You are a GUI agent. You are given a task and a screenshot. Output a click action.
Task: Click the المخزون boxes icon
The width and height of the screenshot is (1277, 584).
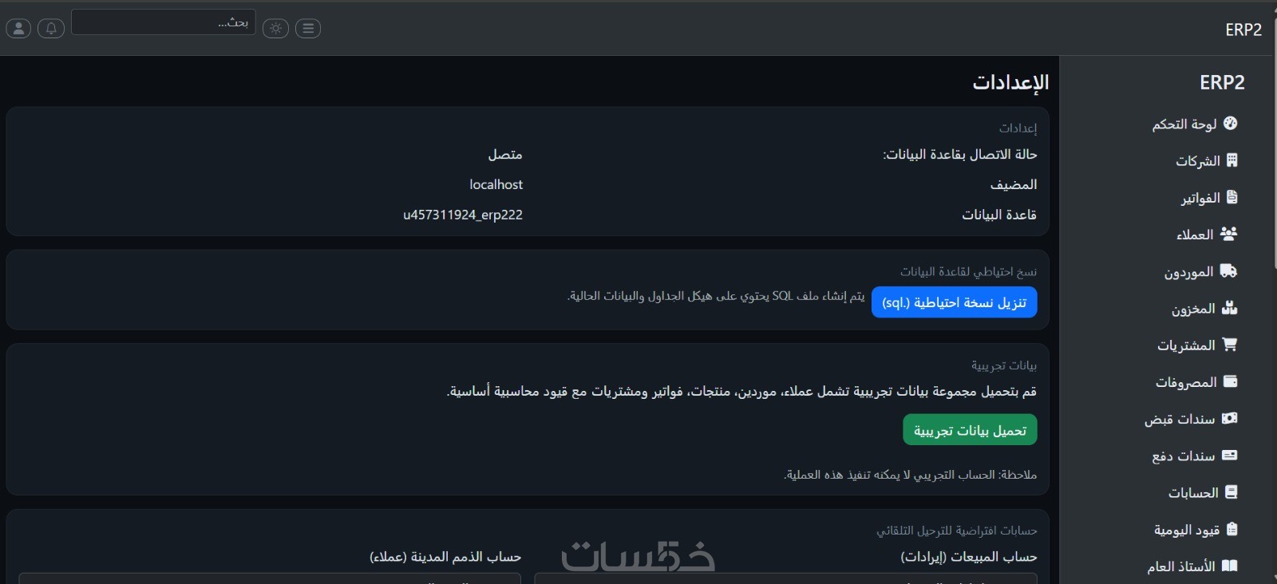click(1230, 308)
